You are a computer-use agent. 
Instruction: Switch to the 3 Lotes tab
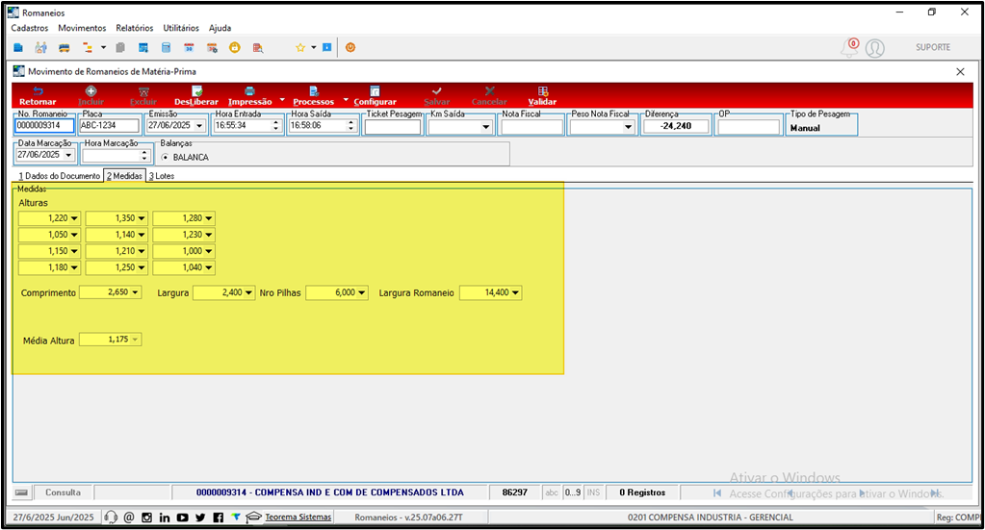click(x=162, y=176)
